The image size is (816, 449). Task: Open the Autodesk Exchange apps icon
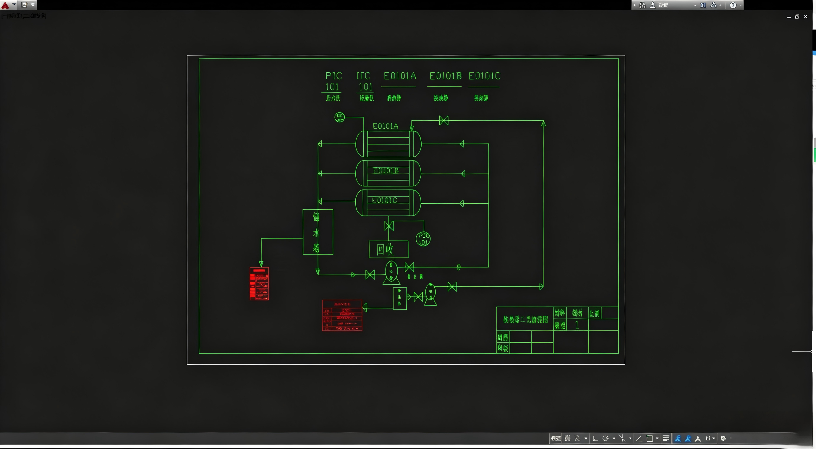tap(703, 5)
